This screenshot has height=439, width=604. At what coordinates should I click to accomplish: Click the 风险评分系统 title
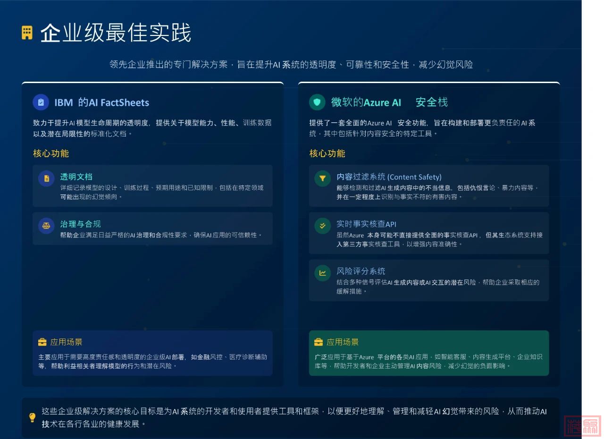tap(361, 271)
